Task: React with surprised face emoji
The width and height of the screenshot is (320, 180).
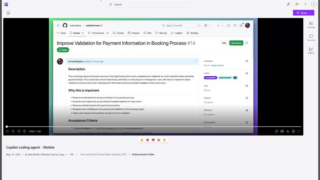Action: pyautogui.click(x=159, y=140)
